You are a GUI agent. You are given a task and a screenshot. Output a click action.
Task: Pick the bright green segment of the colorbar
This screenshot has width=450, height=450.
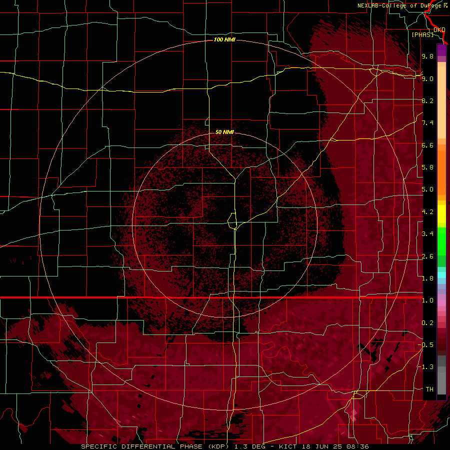pyautogui.click(x=441, y=241)
